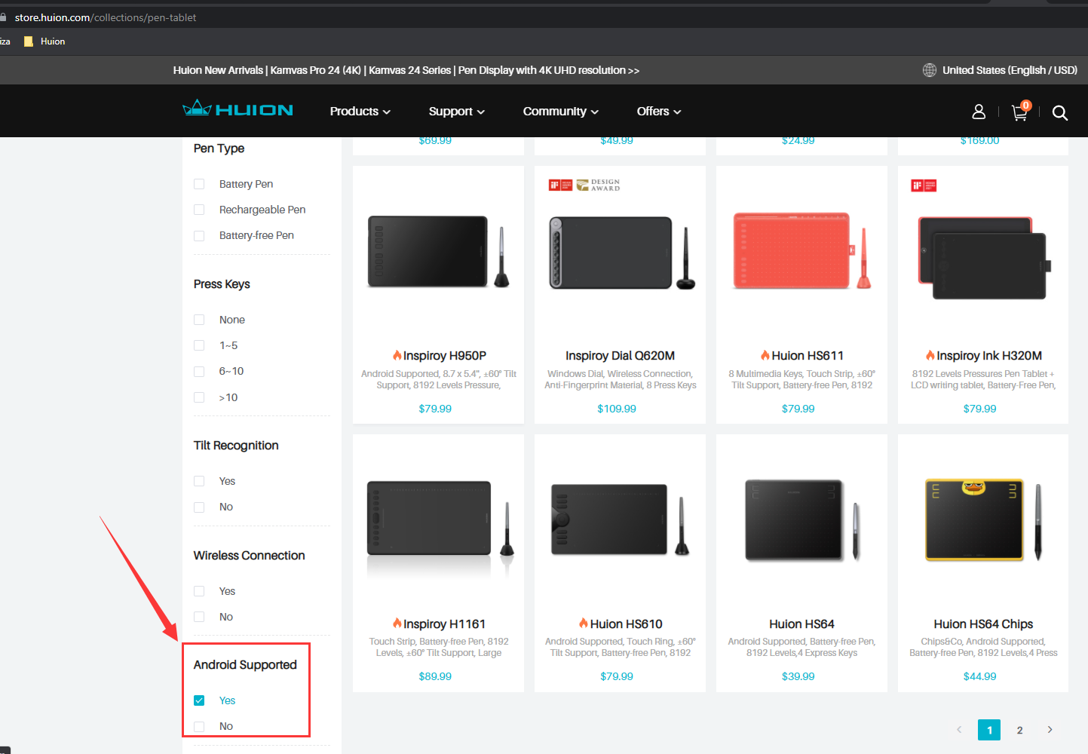The width and height of the screenshot is (1088, 754).
Task: Click the $89.99 price of H1161
Action: 435,676
